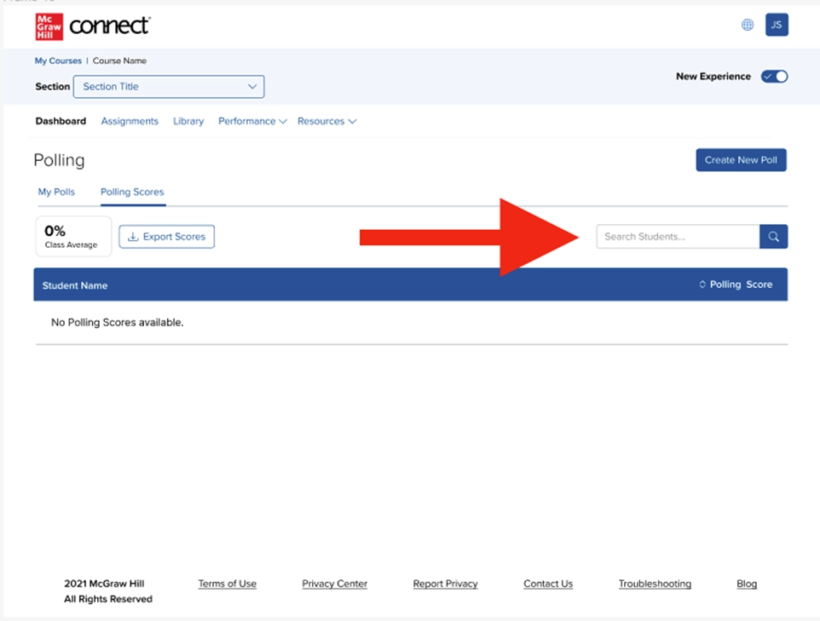Screen dimensions: 820x621
Task: Click the Student Name column header
Action: 75,285
